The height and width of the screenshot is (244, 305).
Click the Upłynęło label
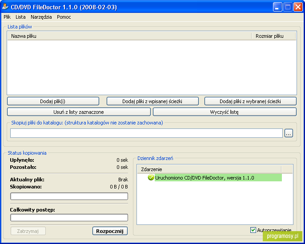coord(22,160)
